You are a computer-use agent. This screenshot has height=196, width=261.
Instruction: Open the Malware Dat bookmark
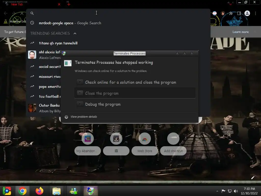tap(15, 21)
